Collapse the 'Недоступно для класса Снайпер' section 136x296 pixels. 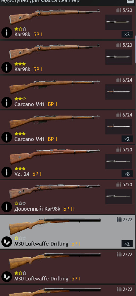point(129,1)
